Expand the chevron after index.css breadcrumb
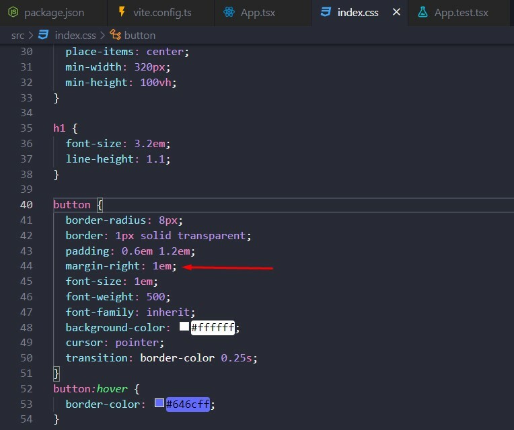Image resolution: width=514 pixels, height=430 pixels. [x=103, y=36]
